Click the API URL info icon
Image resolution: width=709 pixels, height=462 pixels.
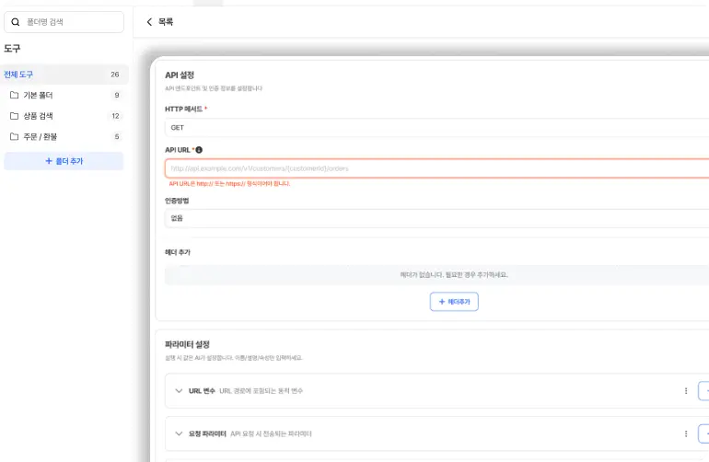point(199,150)
